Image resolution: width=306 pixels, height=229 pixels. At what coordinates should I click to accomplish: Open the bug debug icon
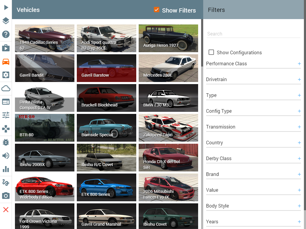pyautogui.click(x=6, y=142)
